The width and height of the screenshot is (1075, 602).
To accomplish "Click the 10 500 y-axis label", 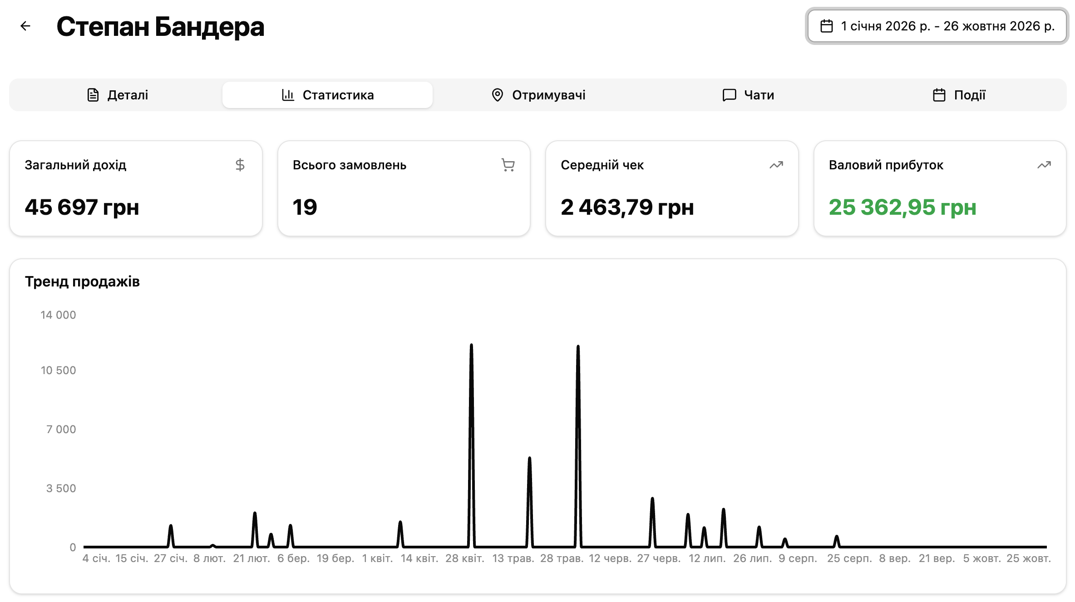I will point(58,370).
